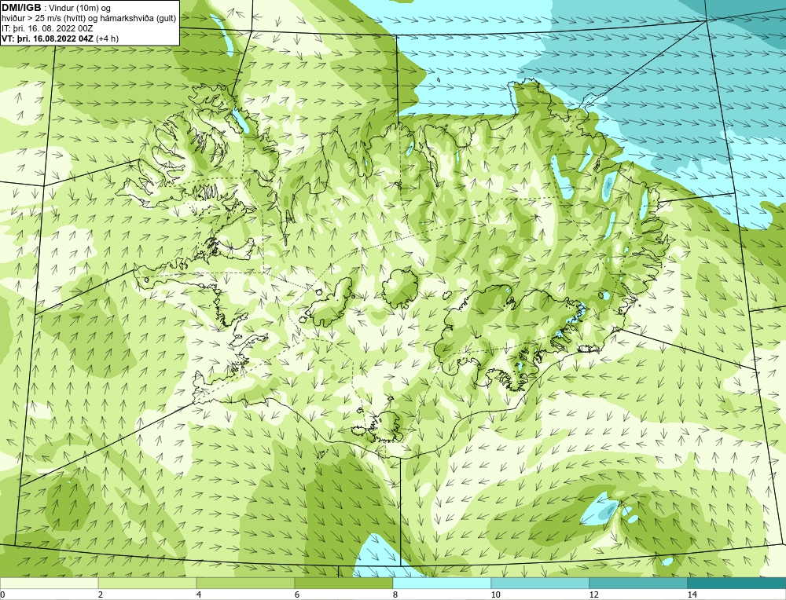This screenshot has width=786, height=600.
Task: Click the 0–2 m/s palest color swatch
Action: pyautogui.click(x=49, y=583)
